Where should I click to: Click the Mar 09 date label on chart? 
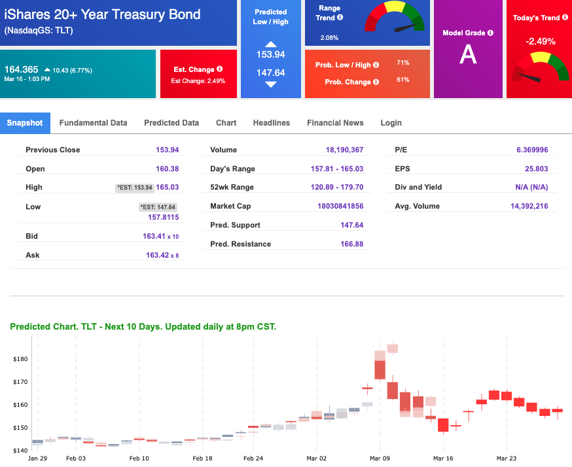[x=380, y=458]
